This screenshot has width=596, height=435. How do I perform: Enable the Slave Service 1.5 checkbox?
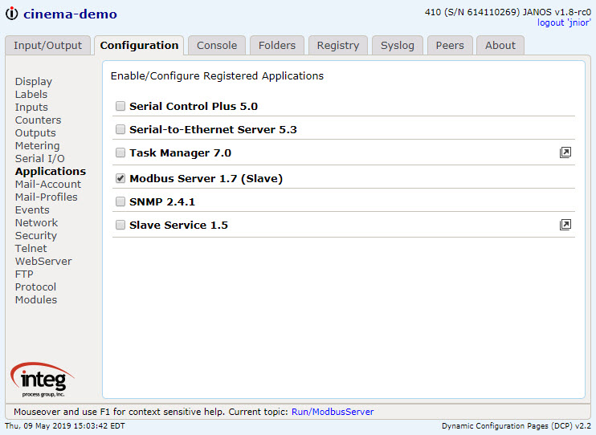120,225
